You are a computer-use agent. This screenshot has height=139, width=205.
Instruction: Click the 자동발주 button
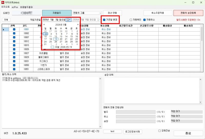coord(57,13)
